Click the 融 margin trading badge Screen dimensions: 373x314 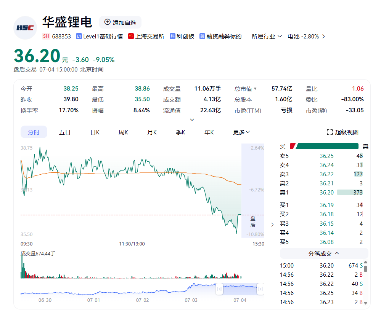pos(203,37)
